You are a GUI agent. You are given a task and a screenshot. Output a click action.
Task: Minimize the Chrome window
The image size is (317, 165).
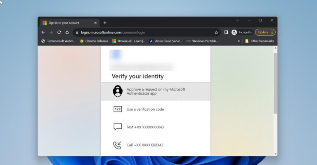(x=249, y=20)
